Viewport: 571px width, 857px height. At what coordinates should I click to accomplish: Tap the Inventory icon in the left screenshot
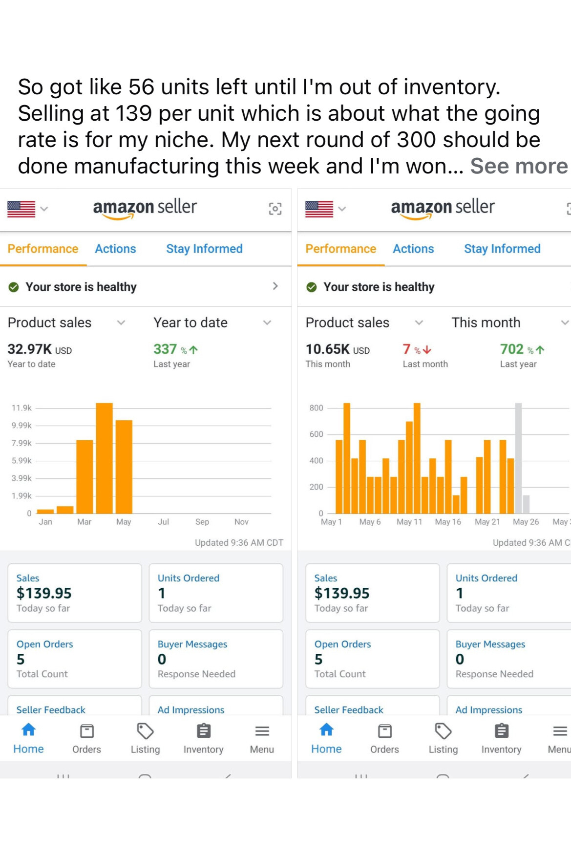tap(203, 731)
